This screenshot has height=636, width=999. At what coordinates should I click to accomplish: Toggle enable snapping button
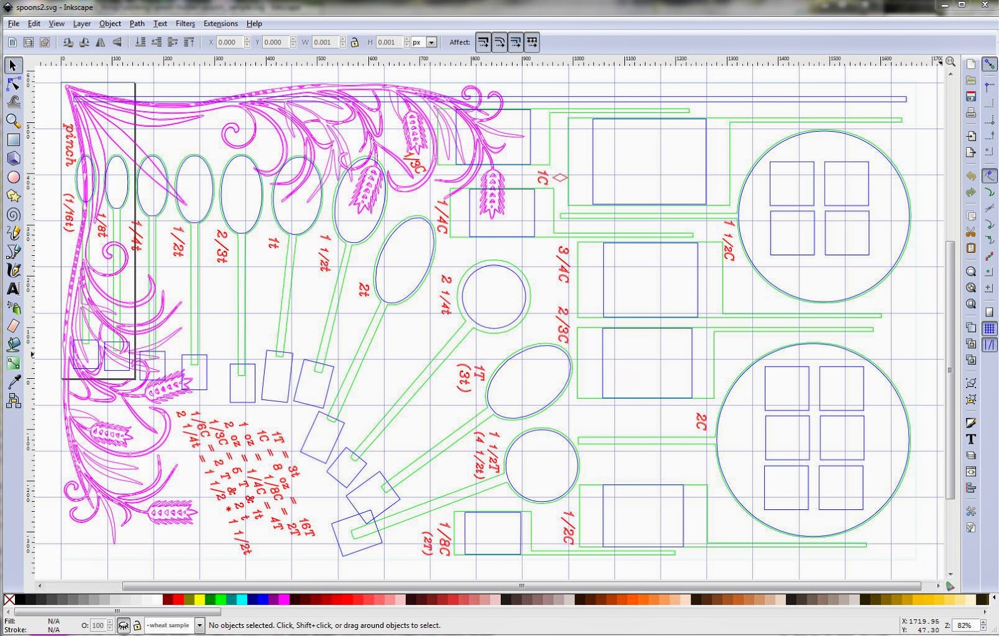[x=990, y=64]
